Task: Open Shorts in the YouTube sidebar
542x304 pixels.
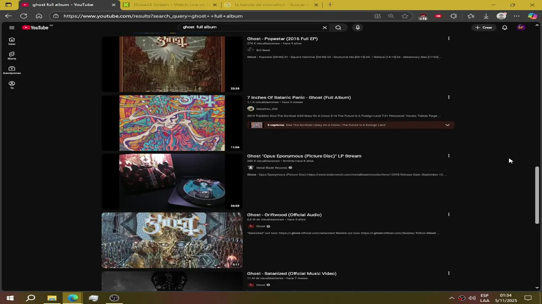Action: click(12, 56)
